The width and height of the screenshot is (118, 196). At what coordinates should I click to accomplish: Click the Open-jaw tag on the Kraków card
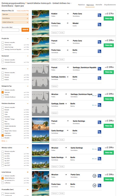click(55, 33)
